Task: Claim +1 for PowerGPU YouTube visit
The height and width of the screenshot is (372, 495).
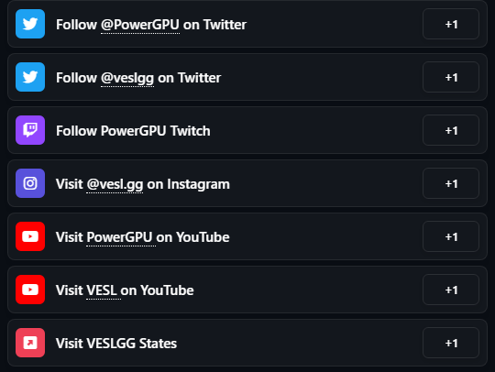Action: click(451, 236)
